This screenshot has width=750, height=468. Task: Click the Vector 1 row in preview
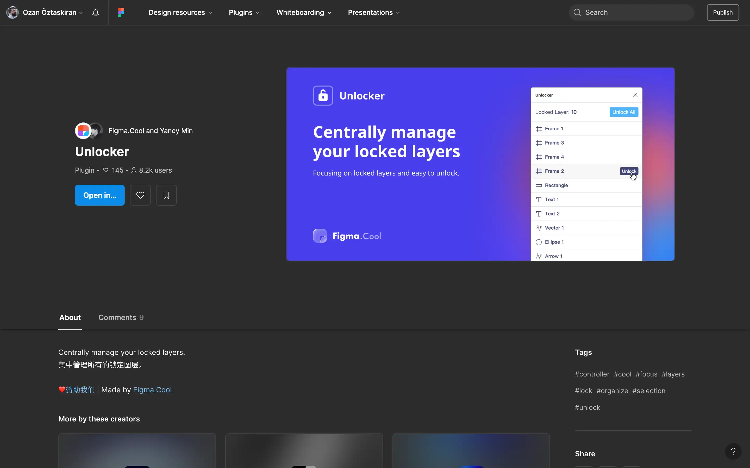(x=586, y=228)
